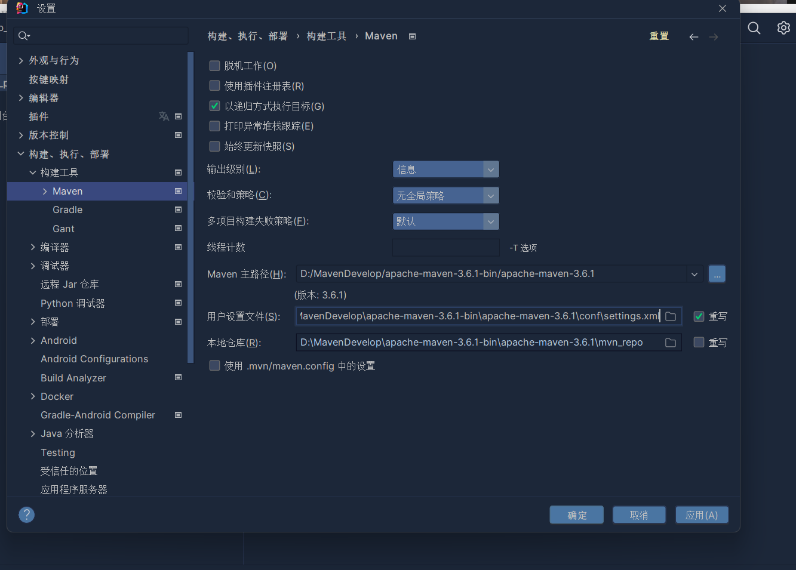The height and width of the screenshot is (570, 796).
Task: Click the translate icon in the 插件 row
Action: [164, 116]
